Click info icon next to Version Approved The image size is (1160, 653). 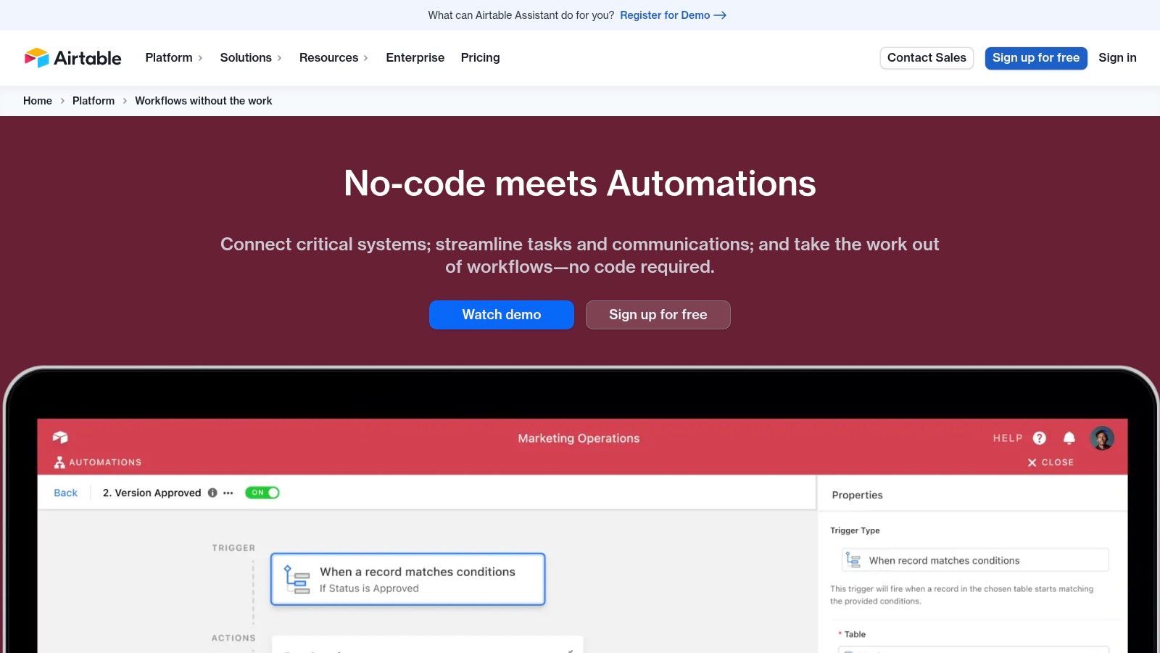click(x=212, y=493)
